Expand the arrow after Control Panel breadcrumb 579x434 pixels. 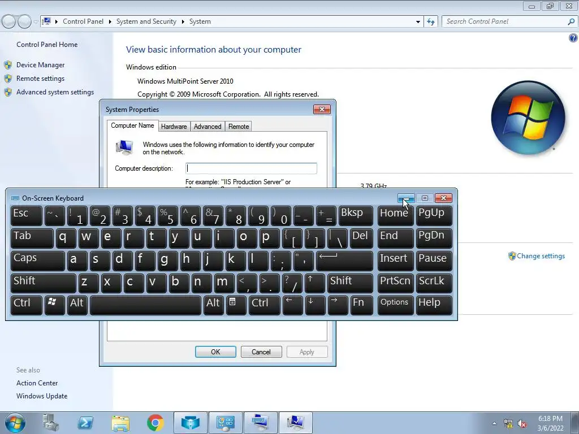coord(110,22)
